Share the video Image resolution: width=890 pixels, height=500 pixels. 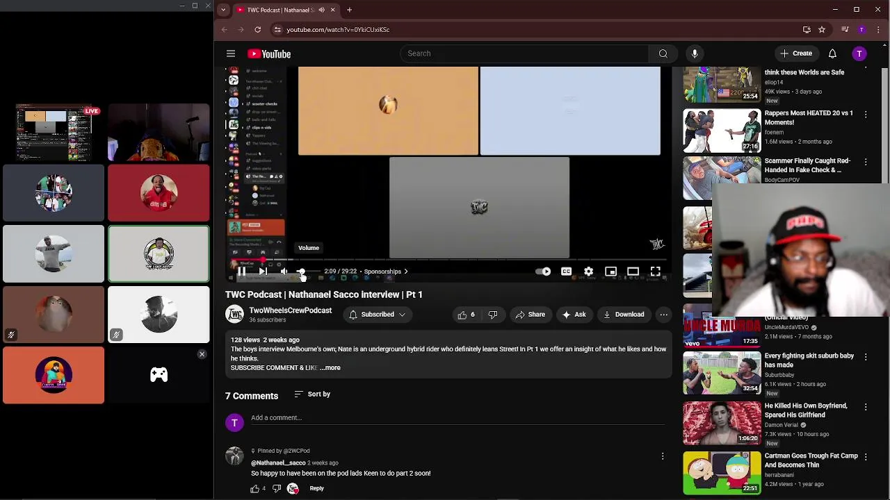530,315
